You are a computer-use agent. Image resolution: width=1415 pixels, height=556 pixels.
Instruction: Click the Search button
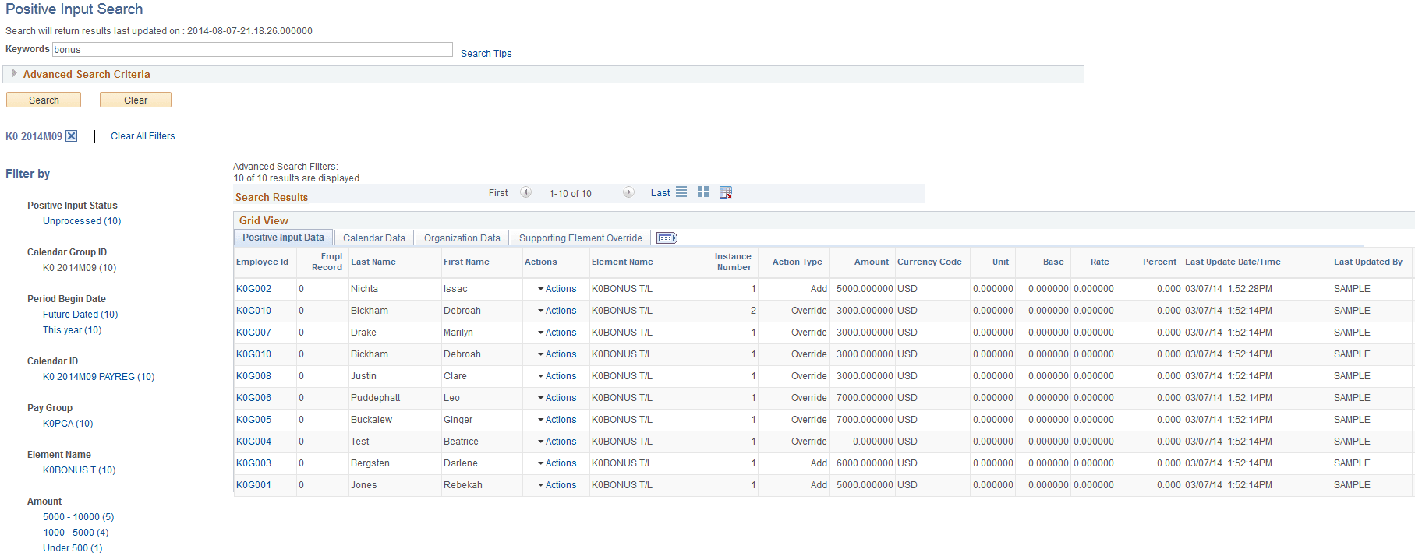click(44, 100)
